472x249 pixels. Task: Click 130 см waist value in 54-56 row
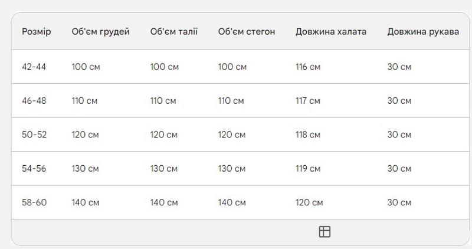pyautogui.click(x=164, y=169)
